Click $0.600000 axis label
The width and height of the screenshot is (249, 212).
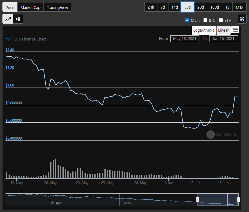(14, 121)
